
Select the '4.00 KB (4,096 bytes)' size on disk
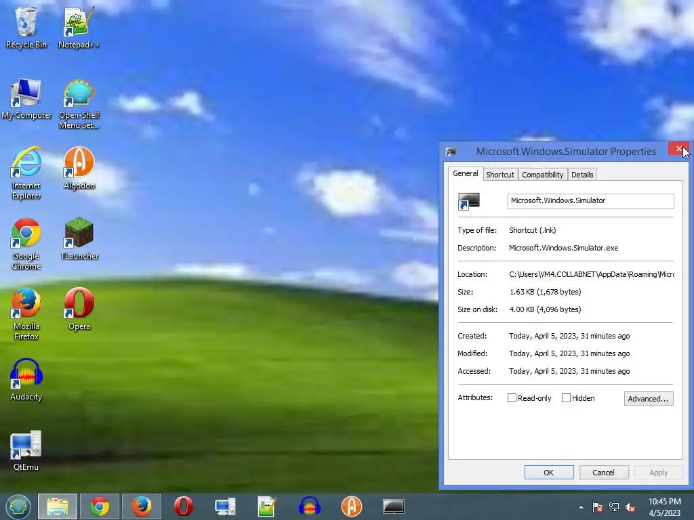[x=546, y=309]
